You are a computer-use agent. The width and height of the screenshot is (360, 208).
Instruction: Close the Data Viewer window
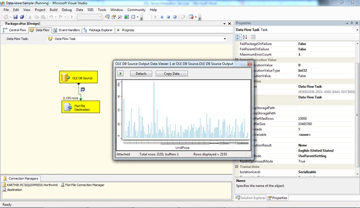250,64
